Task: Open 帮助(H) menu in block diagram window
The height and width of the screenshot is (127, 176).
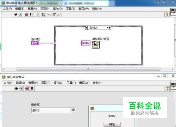Action: coord(97,9)
